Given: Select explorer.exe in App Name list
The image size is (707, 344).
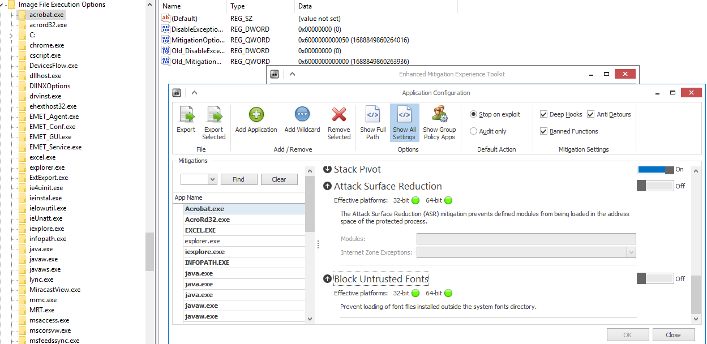Looking at the screenshot, I should pos(244,241).
